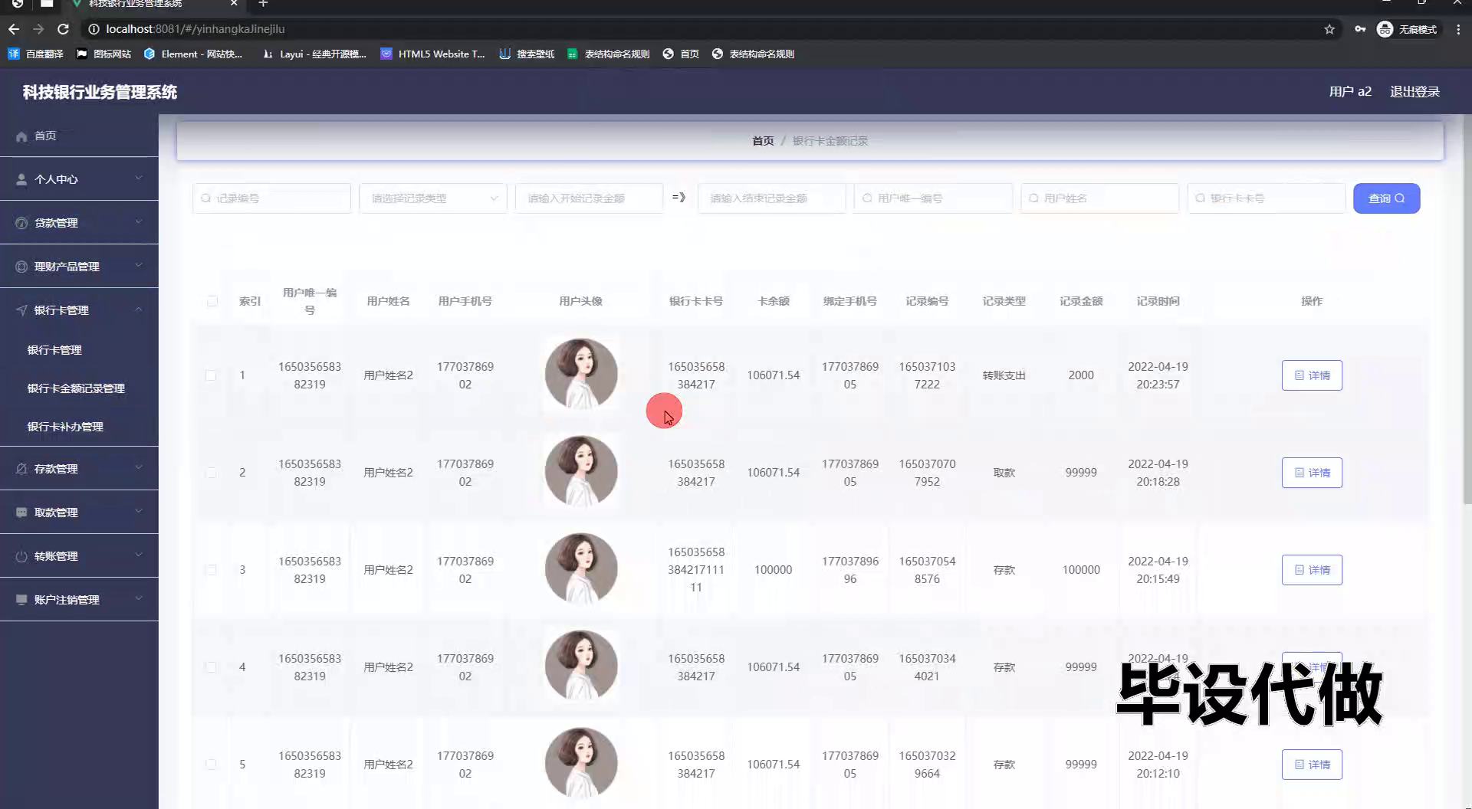Open the Layui bookmark
Viewport: 1472px width, 809px height.
314,54
